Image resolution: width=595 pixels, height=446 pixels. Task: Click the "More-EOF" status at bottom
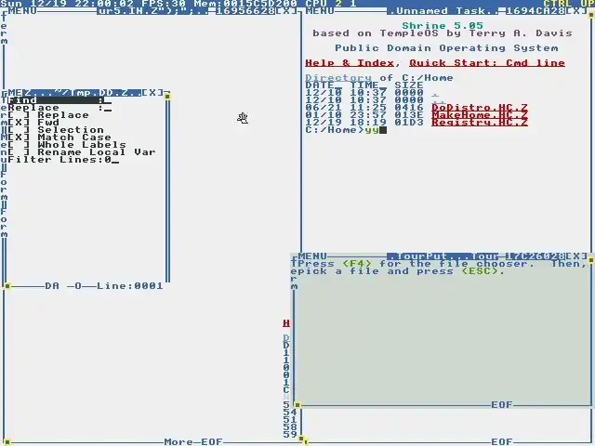click(193, 442)
